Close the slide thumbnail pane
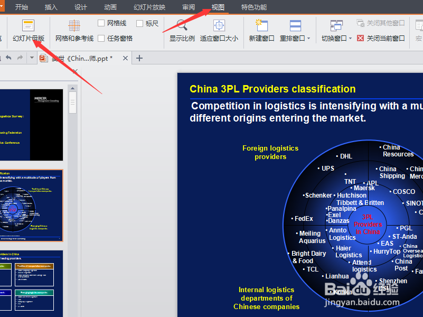This screenshot has height=317, width=423. pyautogui.click(x=75, y=71)
